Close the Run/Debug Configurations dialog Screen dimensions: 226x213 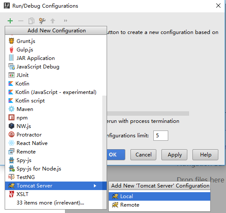click(218, 6)
